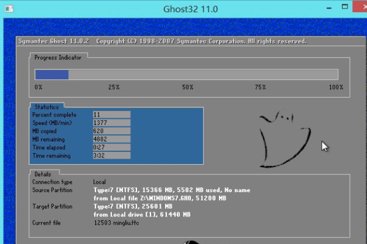
Task: Click the MB remaining value 4882
Action: tap(111, 139)
